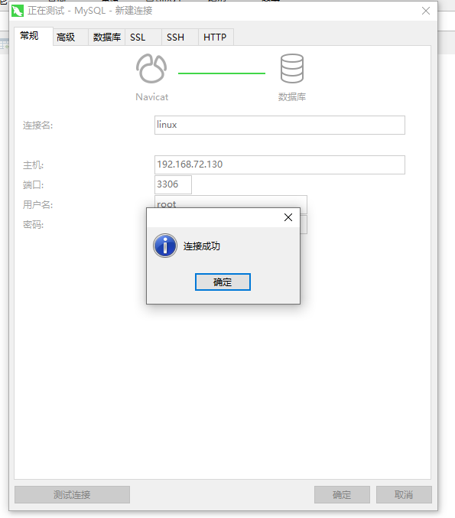This screenshot has height=518, width=455.
Task: Close the 连接成功 message box with its X
Action: point(288,217)
